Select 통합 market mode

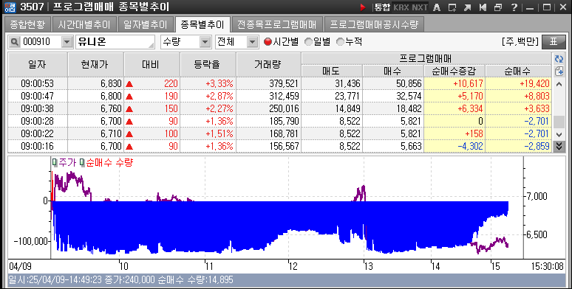[x=382, y=7]
